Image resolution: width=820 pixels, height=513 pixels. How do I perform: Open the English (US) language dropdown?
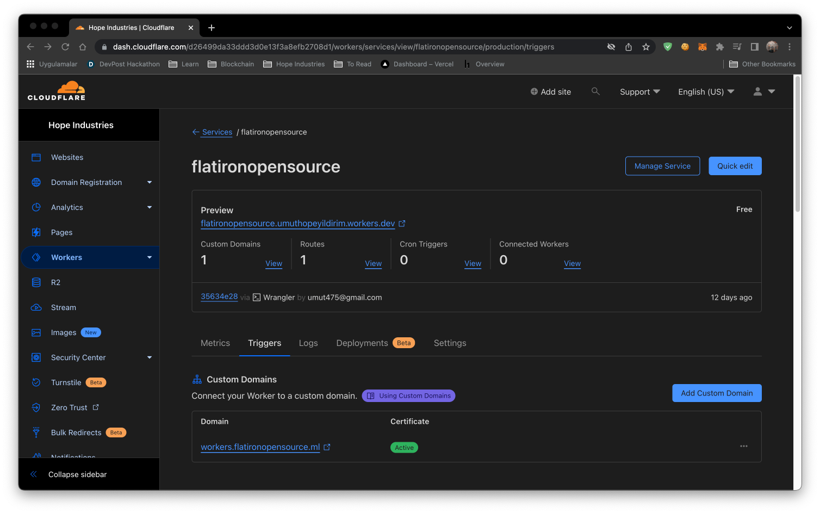(x=705, y=91)
